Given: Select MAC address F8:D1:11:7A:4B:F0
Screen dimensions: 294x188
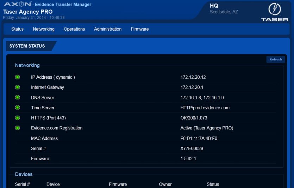Looking at the screenshot, I should (199, 138).
